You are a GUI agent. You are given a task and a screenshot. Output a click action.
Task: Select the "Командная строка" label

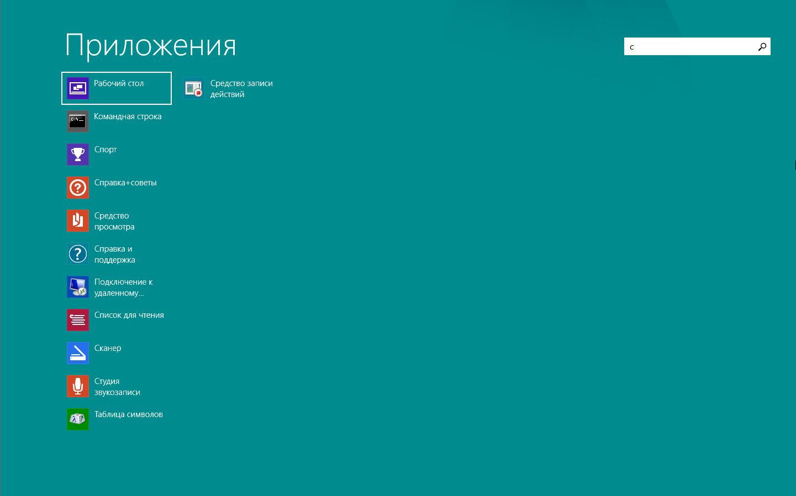click(128, 116)
